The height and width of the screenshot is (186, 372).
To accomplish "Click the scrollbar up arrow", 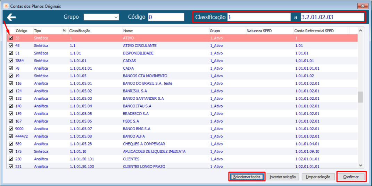I will click(361, 30).
